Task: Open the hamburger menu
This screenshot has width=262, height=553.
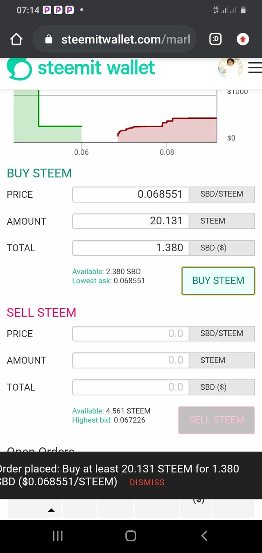Action: (255, 68)
